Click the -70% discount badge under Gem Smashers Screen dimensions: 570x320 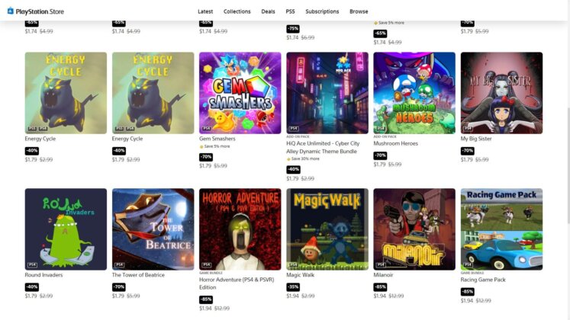[206, 157]
